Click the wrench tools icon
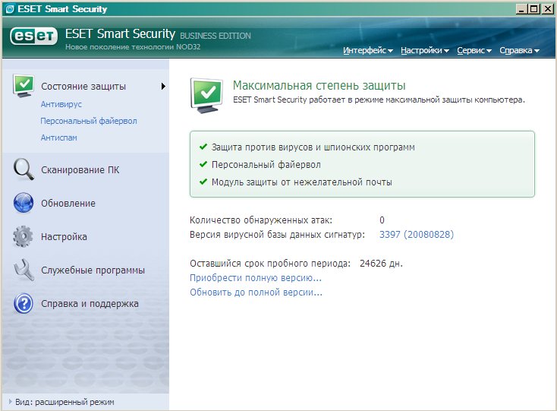557x411 pixels. (24, 270)
